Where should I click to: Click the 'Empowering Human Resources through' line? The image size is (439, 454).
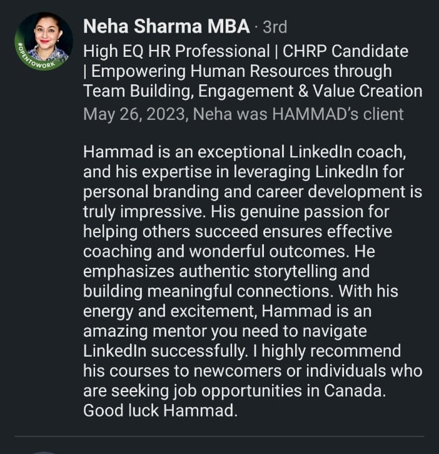coord(238,71)
